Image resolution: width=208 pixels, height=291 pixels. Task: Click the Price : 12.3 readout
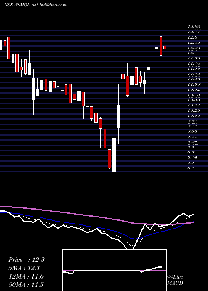coord(26,260)
